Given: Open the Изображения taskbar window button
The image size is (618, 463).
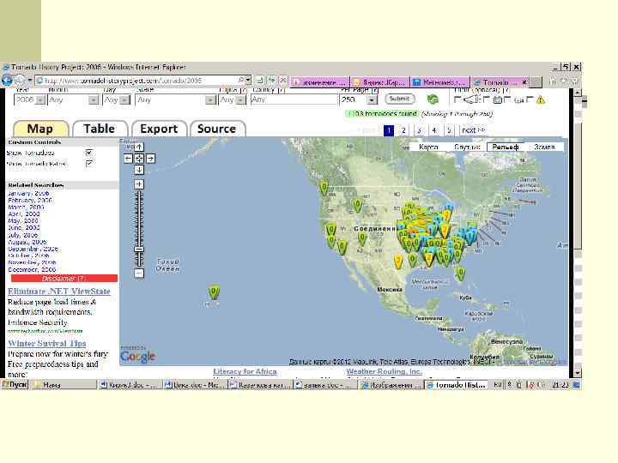Looking at the screenshot, I should pyautogui.click(x=391, y=385).
